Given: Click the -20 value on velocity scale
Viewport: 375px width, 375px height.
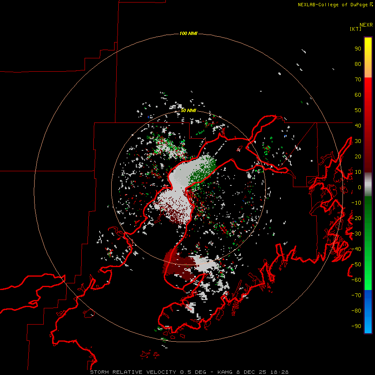Looking at the screenshot, I should [356, 218].
